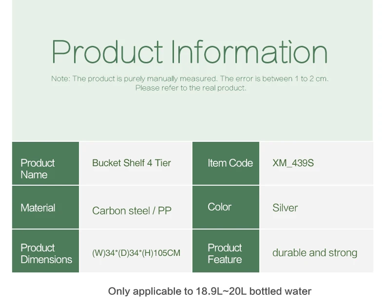Click the 'Material' label cell
This screenshot has width=385, height=308.
[45, 207]
